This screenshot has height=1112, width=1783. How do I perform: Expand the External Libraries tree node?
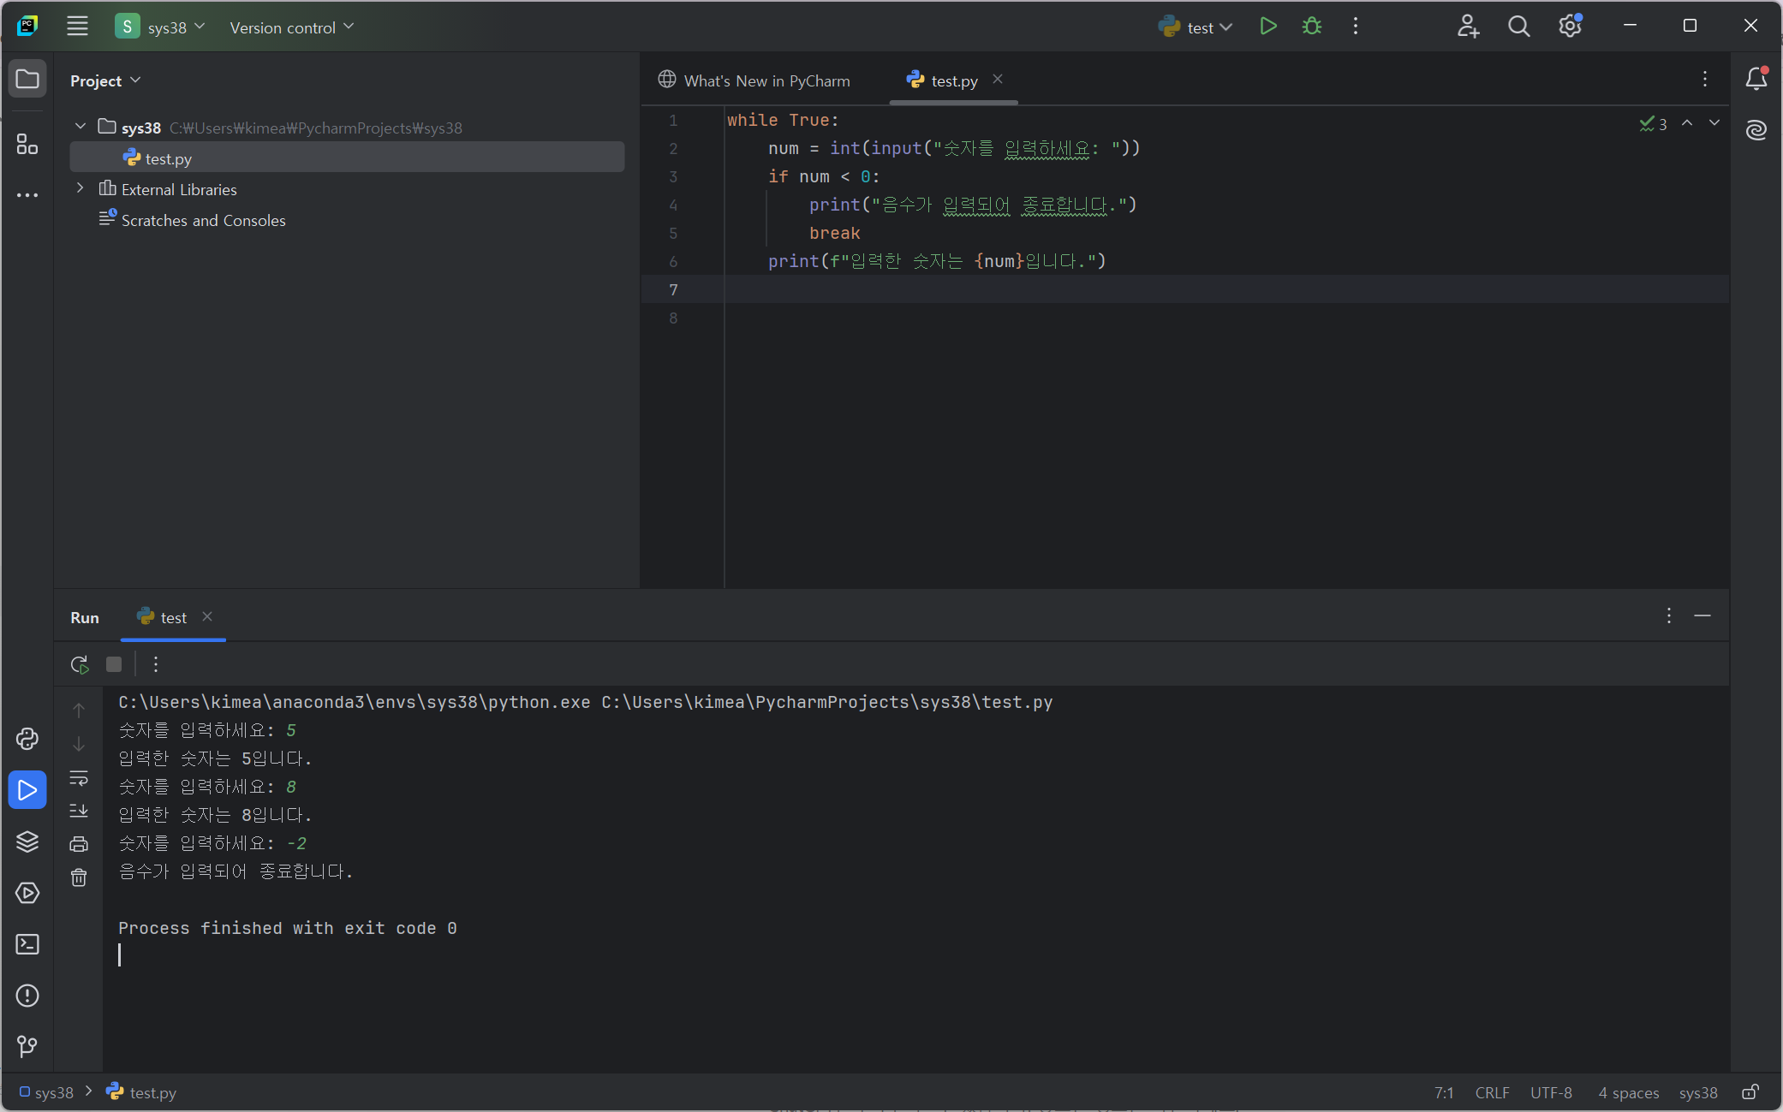pyautogui.click(x=81, y=188)
